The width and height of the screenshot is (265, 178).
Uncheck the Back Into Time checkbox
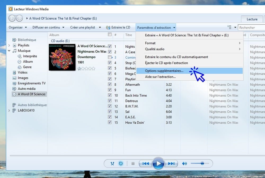(110, 95)
